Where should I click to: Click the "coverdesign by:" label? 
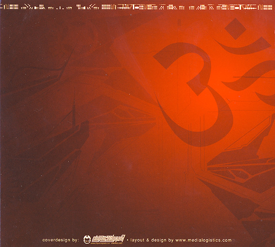pyautogui.click(x=60, y=240)
